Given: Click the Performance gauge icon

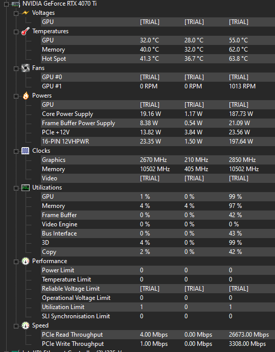Looking at the screenshot, I should click(x=26, y=261).
